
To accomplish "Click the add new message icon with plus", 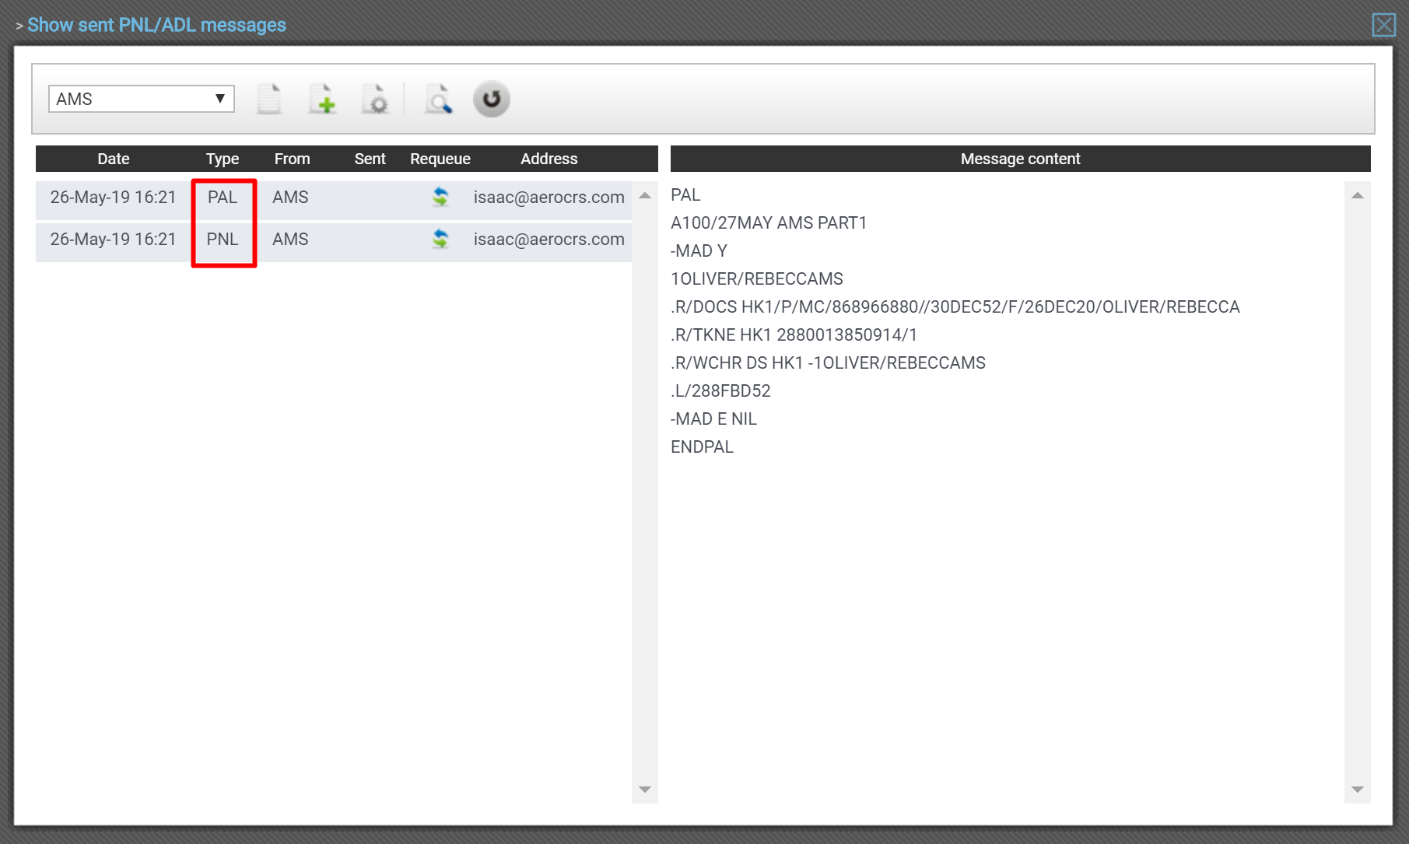I will [322, 99].
